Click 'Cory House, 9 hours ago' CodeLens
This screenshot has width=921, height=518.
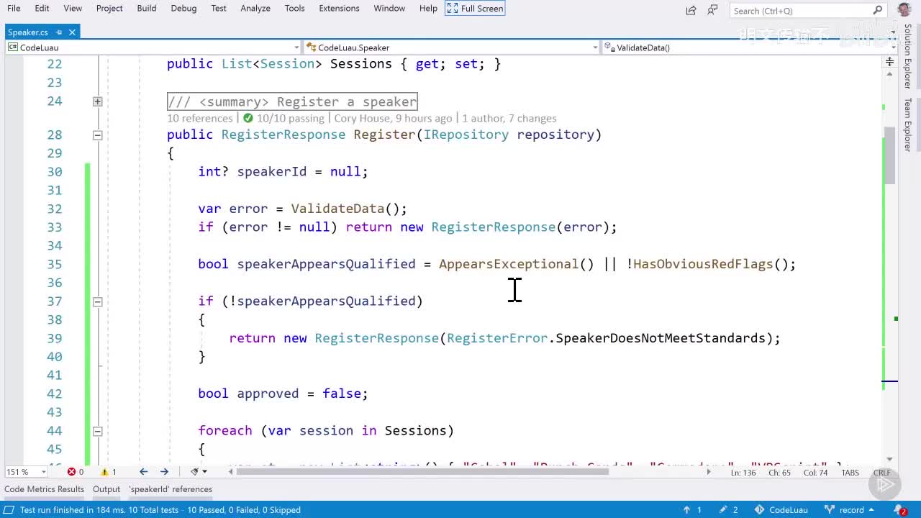coord(393,118)
